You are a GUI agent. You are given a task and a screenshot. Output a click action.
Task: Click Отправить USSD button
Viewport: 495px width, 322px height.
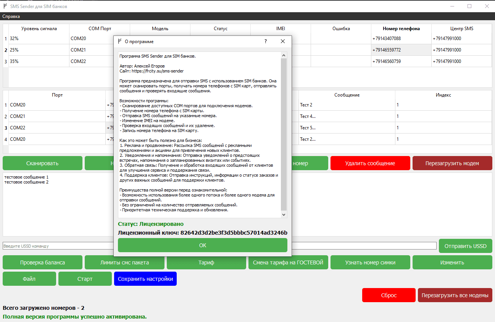coord(466,246)
